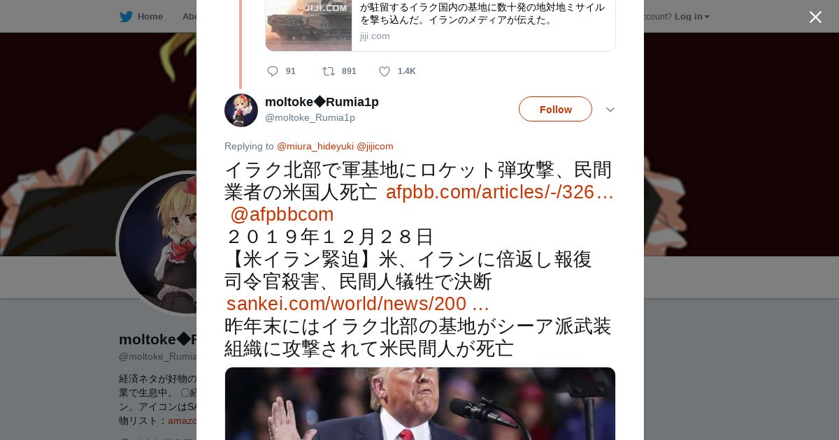This screenshot has height=440, width=839.
Task: Open @jijicom profile from reply line
Action: (x=375, y=146)
